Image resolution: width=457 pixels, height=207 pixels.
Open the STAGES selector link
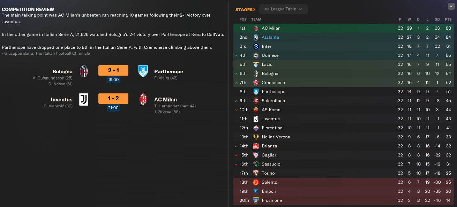tap(245, 9)
